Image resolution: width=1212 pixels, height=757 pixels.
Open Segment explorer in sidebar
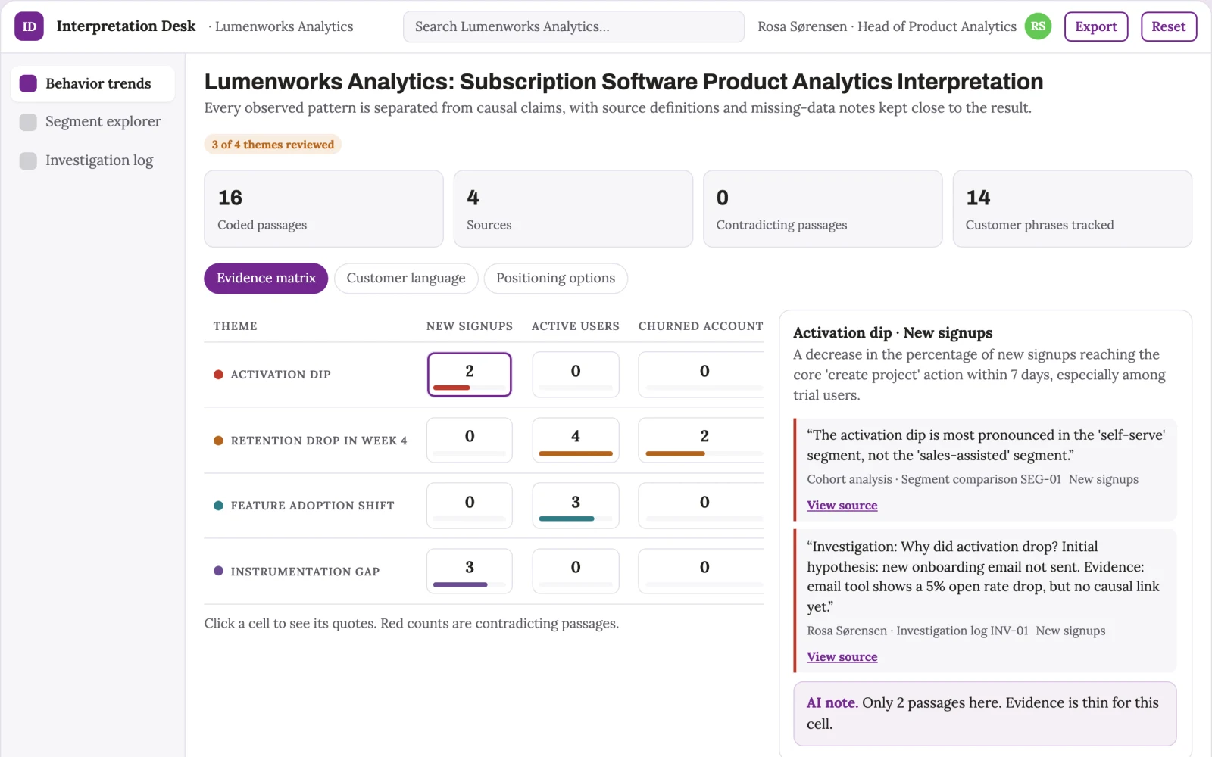coord(92,122)
